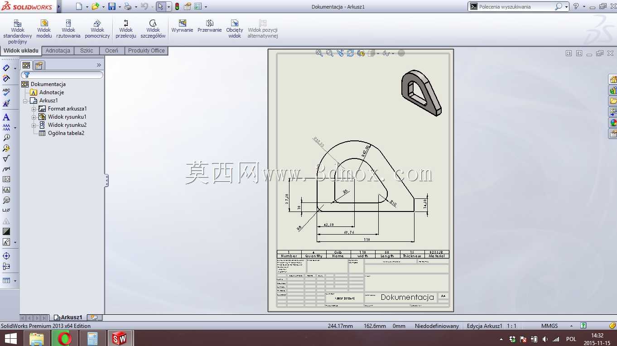Switch to the Adnotacja tab
This screenshot has height=346, width=617.
58,51
